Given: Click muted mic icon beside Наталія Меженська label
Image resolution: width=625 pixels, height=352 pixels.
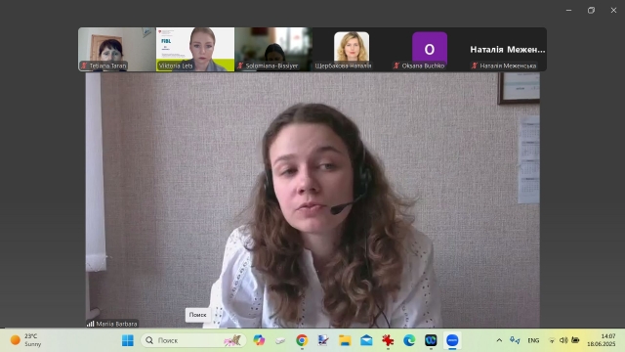Looking at the screenshot, I should point(475,66).
